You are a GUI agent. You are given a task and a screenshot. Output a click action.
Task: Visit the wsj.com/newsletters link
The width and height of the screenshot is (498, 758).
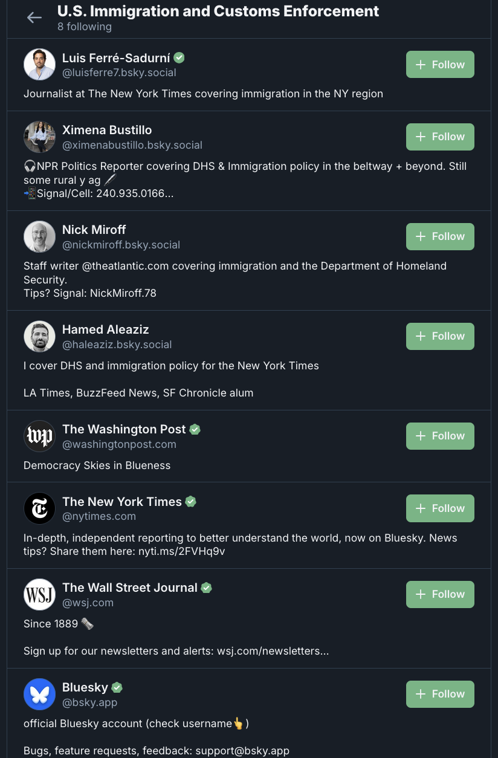pyautogui.click(x=271, y=651)
